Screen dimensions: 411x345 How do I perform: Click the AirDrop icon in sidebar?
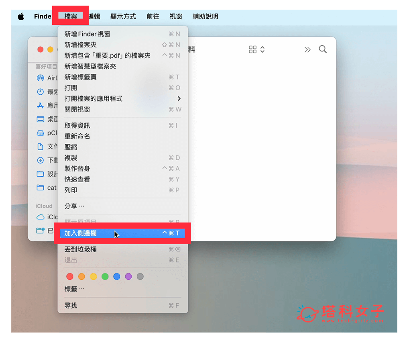point(40,78)
